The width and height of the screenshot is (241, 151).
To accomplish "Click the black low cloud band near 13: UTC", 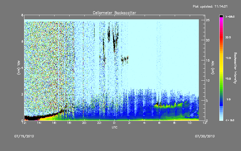I will tap(32, 118).
